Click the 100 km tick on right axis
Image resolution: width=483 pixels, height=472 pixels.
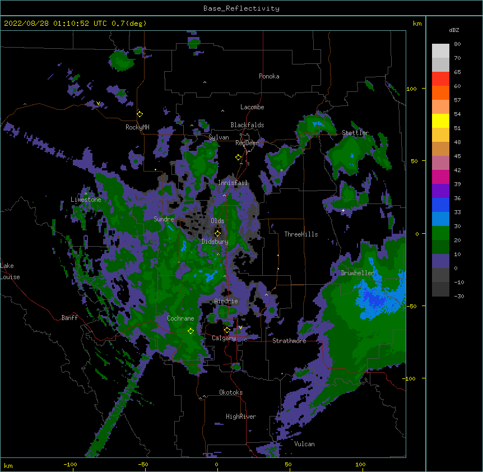(411, 89)
